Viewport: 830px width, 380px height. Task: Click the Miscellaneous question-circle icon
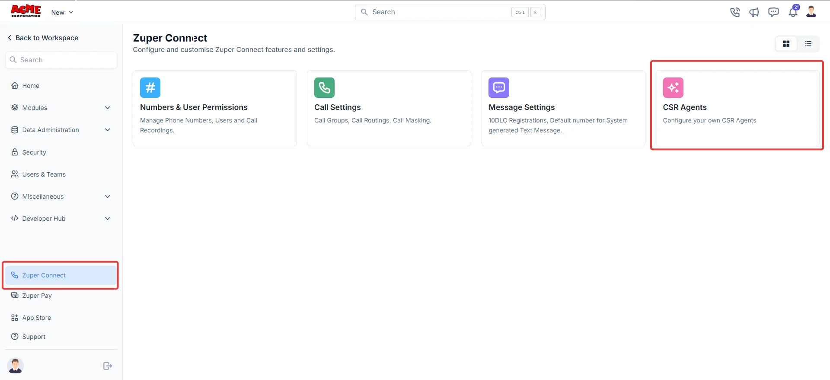15,196
